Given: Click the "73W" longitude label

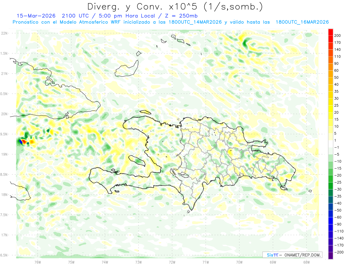Looking at the screenshot, I should point(138,262).
